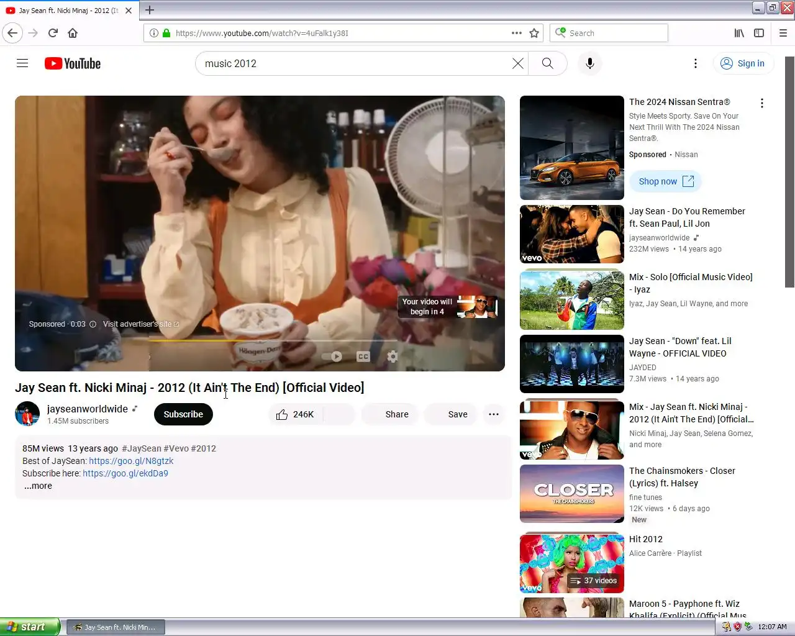Open the Windows start menu
The width and height of the screenshot is (795, 636).
coord(30,627)
